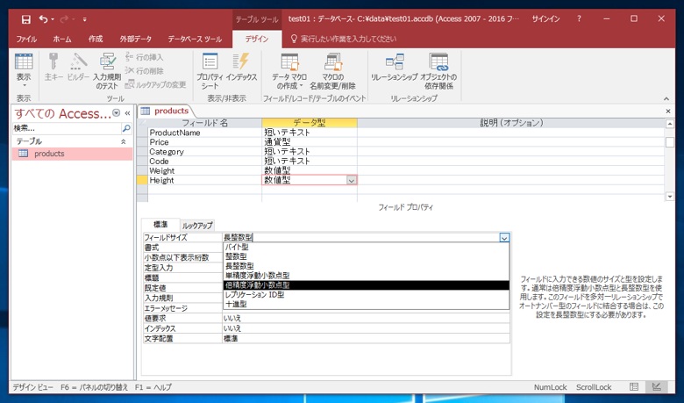Click the field grid scrollbar up arrow

670,124
